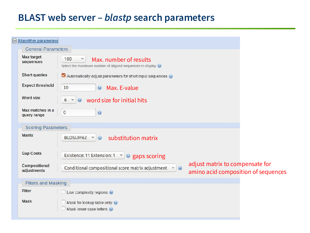310x233 pixels.
Task: Open the BLOSUM62 Matrix dropdown
Action: tap(79, 137)
